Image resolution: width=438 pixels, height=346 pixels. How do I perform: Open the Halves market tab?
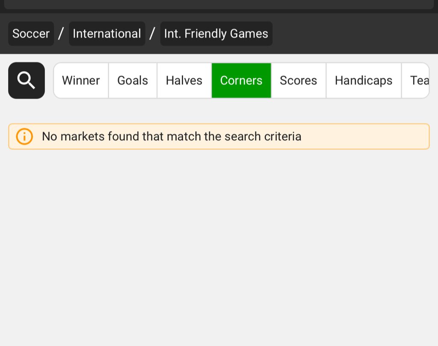[x=184, y=80]
